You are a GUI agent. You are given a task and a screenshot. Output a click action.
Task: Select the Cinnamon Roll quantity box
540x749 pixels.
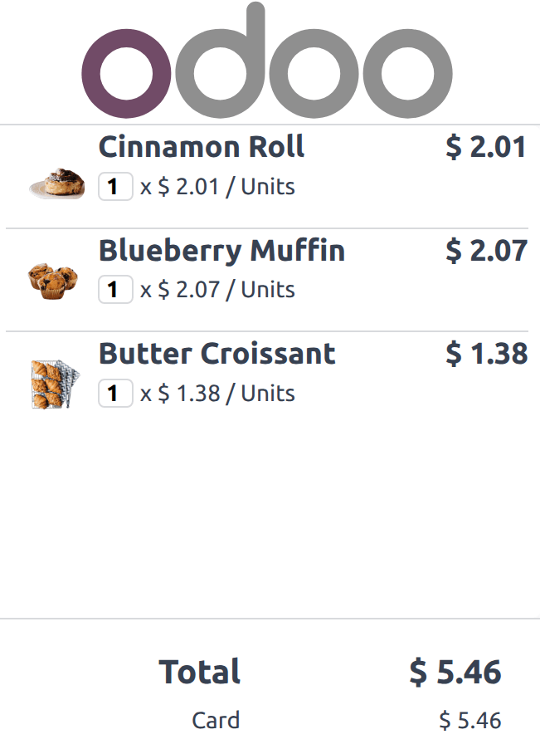point(115,187)
